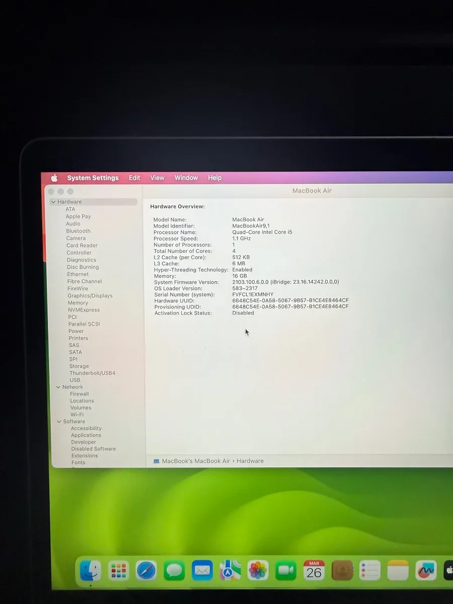Open the Window menu
Viewport: 453px width, 604px height.
(x=186, y=178)
